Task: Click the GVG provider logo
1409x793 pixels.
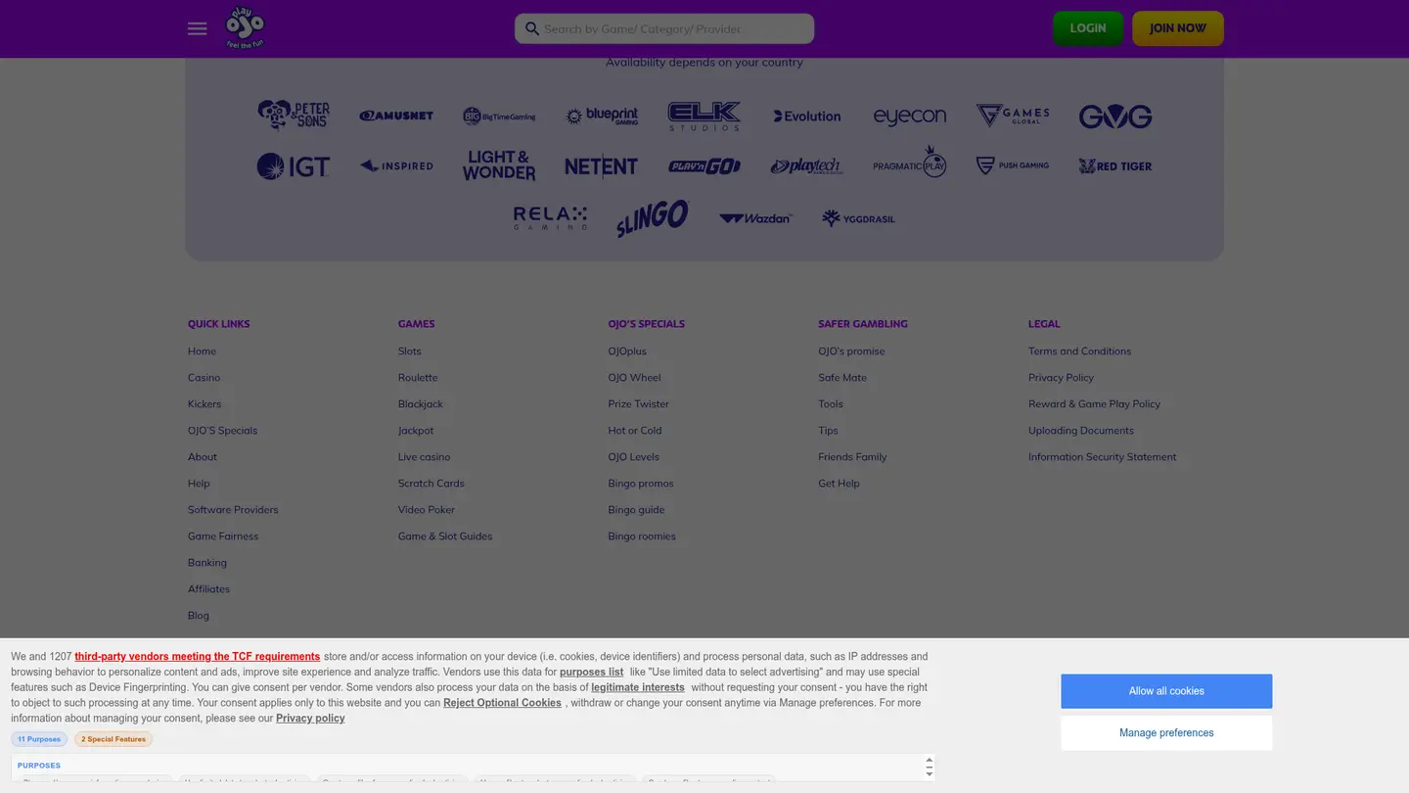Action: [x=1115, y=117]
